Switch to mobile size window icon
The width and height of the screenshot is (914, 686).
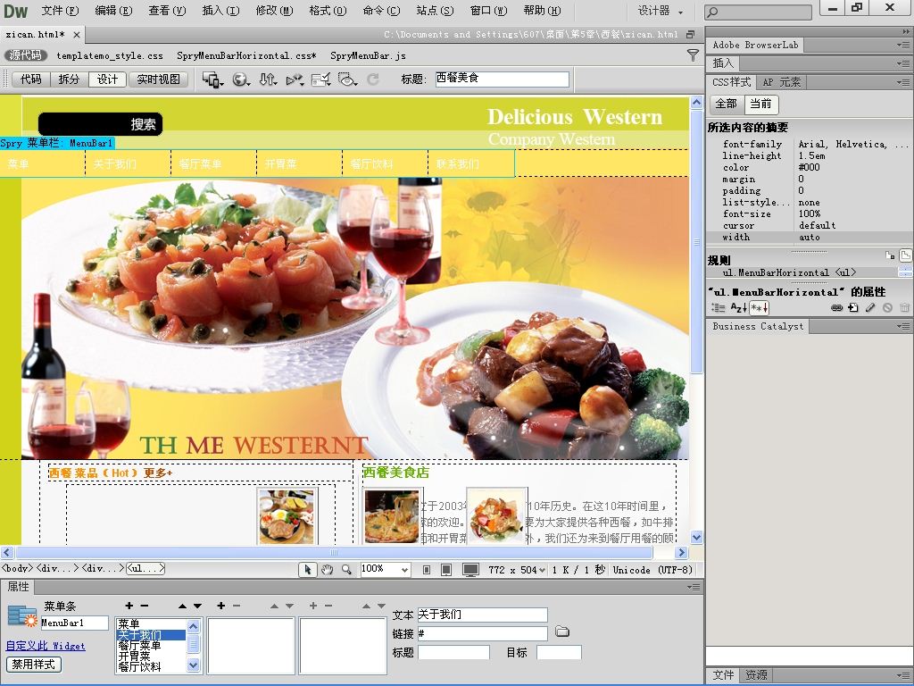[427, 570]
